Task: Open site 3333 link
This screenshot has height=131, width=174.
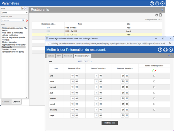Action: [49, 35]
